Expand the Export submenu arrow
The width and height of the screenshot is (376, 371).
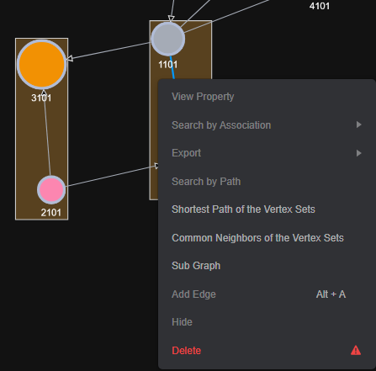pos(358,153)
